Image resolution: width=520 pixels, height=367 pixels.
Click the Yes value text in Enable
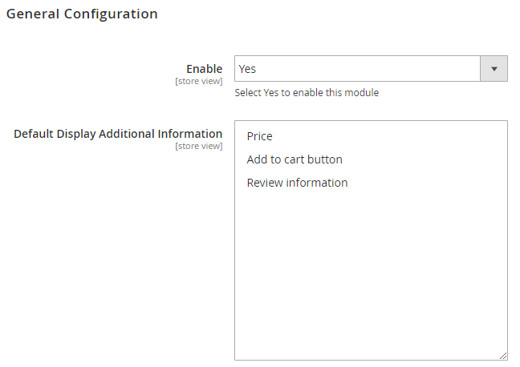(247, 69)
